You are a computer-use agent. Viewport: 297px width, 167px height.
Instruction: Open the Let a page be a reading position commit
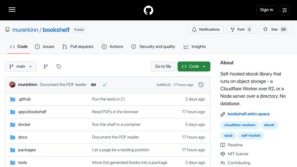(x=121, y=150)
